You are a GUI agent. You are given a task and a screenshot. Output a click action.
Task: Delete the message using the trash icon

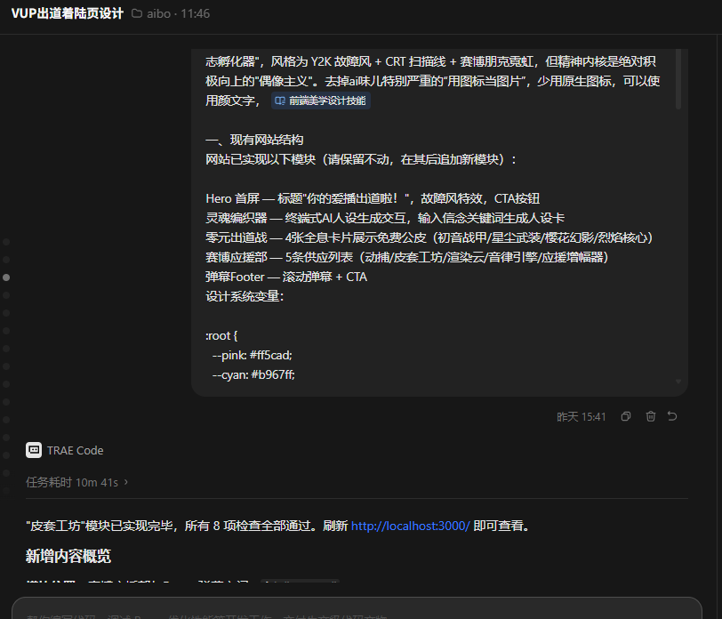[x=650, y=416]
